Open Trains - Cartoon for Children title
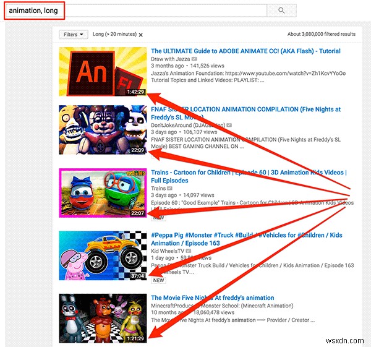The width and height of the screenshot is (371, 347). coord(249,176)
